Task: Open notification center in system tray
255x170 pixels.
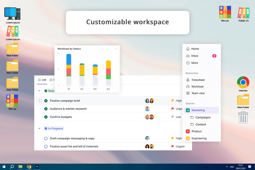Action: (x=250, y=167)
